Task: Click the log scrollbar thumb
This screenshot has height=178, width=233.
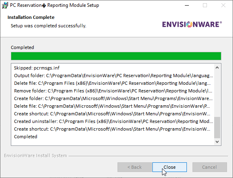Action: [217, 127]
